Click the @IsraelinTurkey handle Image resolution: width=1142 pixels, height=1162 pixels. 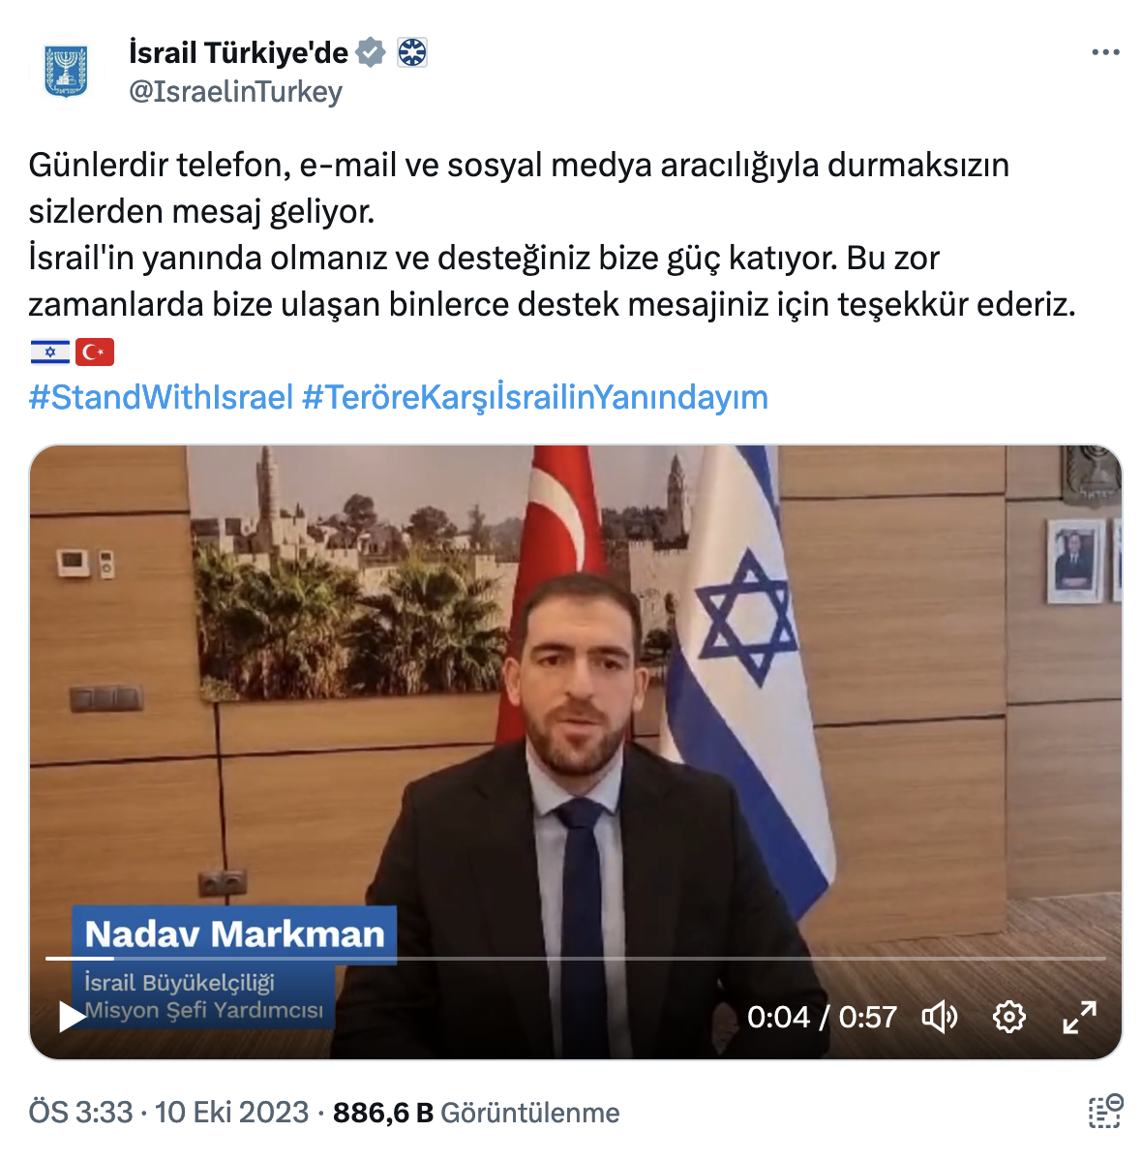click(235, 92)
